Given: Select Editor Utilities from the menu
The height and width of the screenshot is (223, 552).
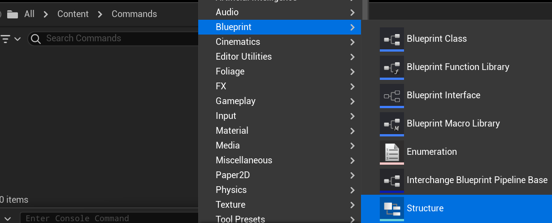Looking at the screenshot, I should tap(243, 57).
